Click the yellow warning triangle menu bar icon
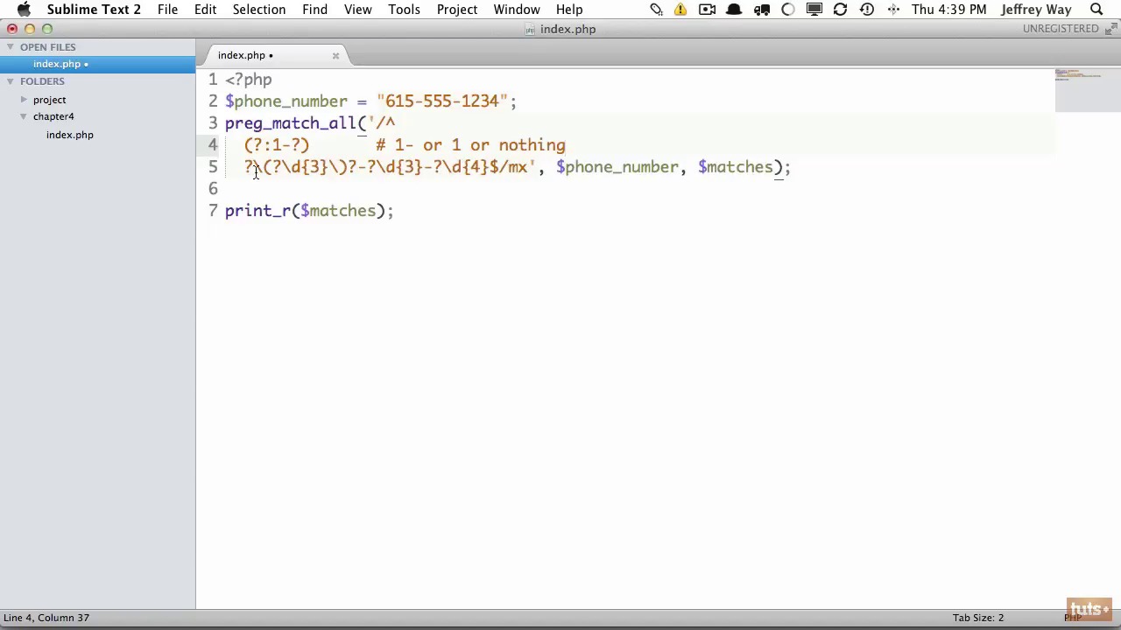1121x630 pixels. click(x=680, y=10)
